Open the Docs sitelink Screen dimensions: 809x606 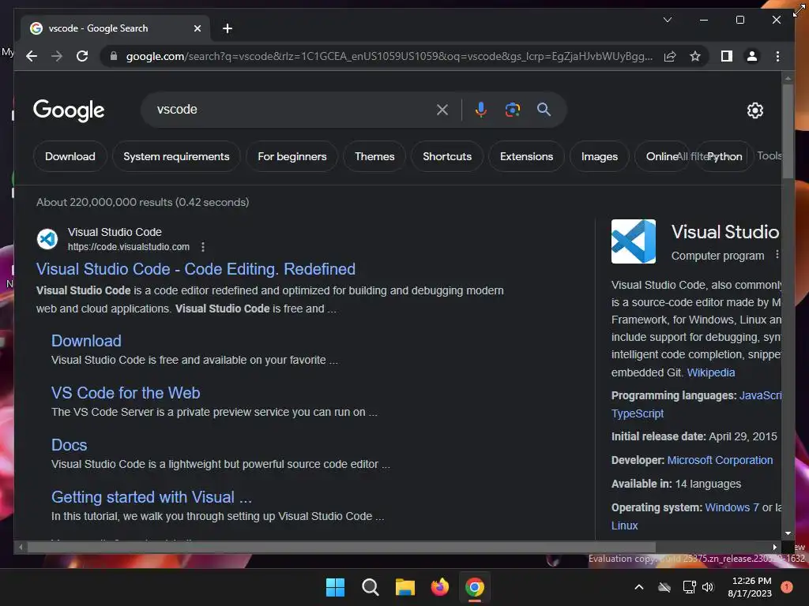[70, 445]
